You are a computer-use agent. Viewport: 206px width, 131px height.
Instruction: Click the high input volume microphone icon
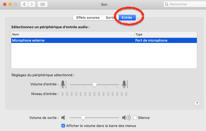click(x=124, y=84)
